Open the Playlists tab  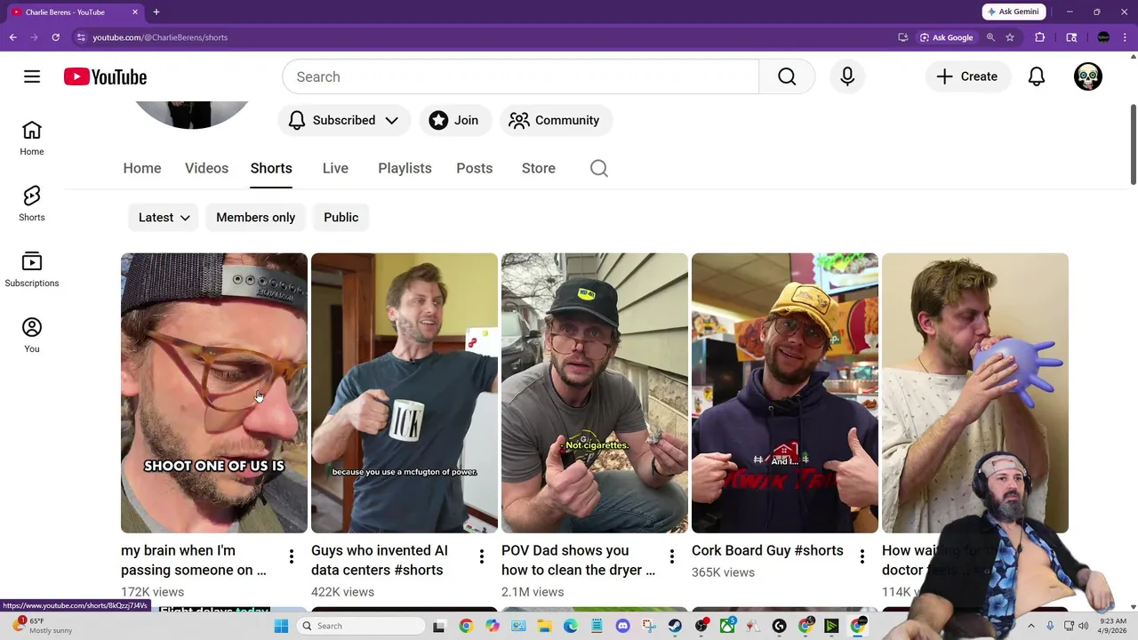pyautogui.click(x=405, y=168)
